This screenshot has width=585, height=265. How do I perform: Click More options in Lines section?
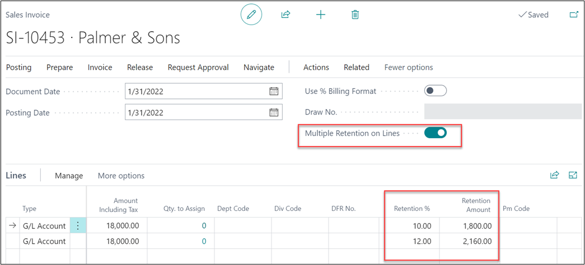click(x=121, y=176)
